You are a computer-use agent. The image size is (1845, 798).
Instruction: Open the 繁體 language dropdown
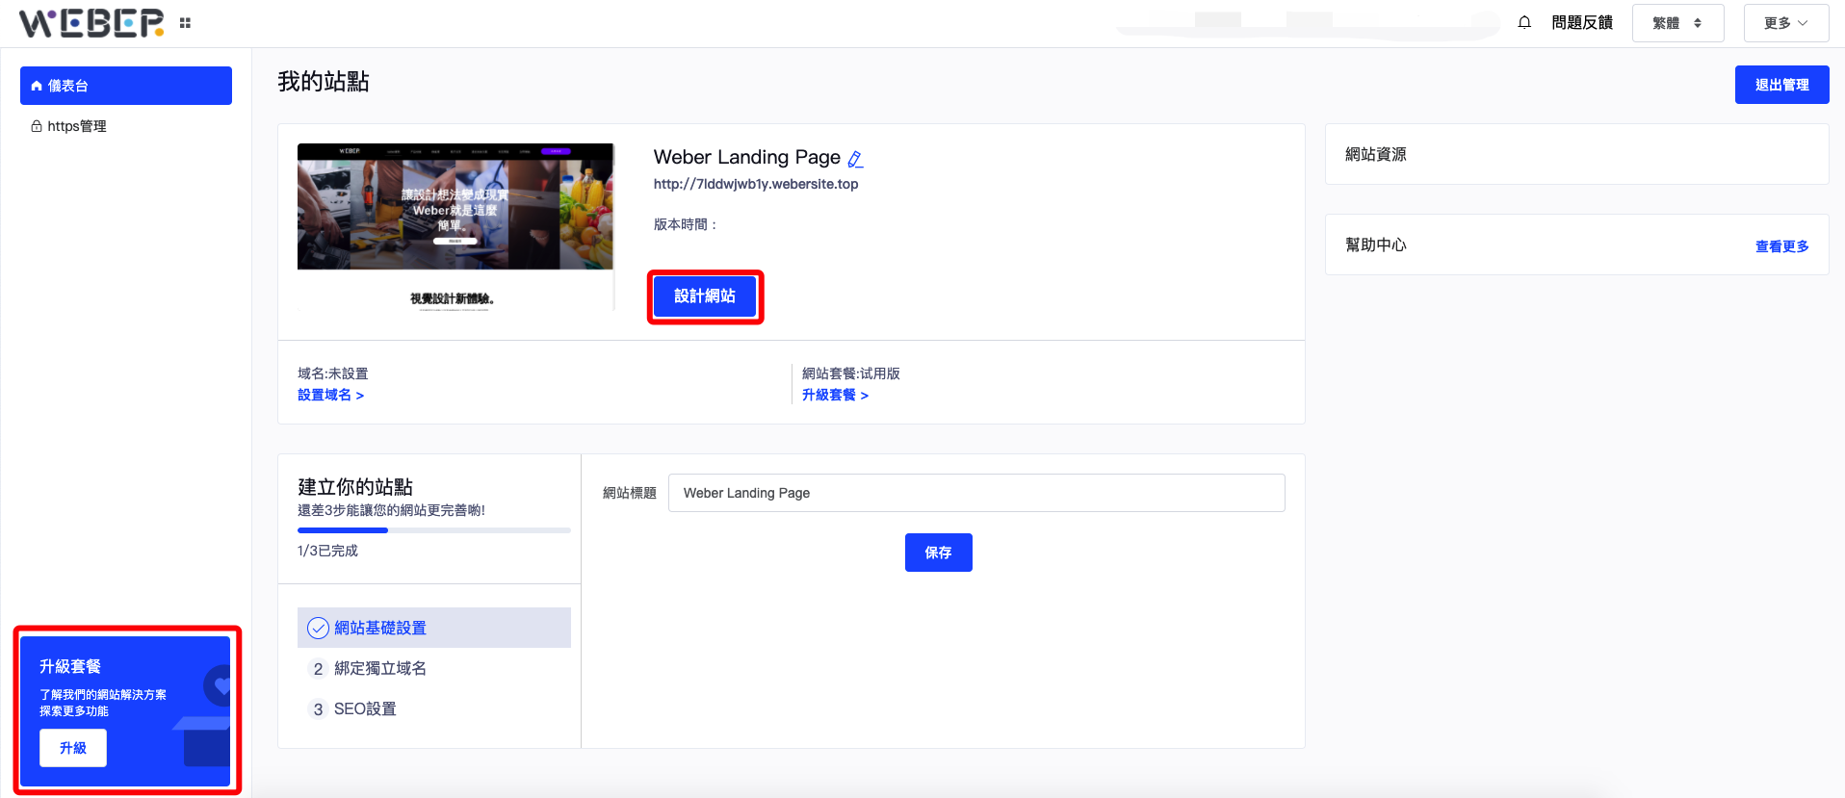click(x=1677, y=23)
